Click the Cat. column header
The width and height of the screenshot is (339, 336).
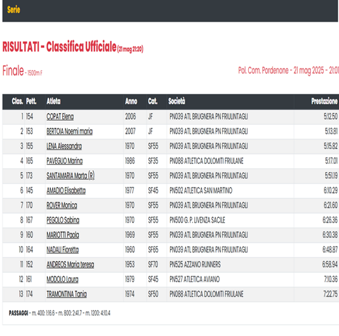[x=153, y=101]
